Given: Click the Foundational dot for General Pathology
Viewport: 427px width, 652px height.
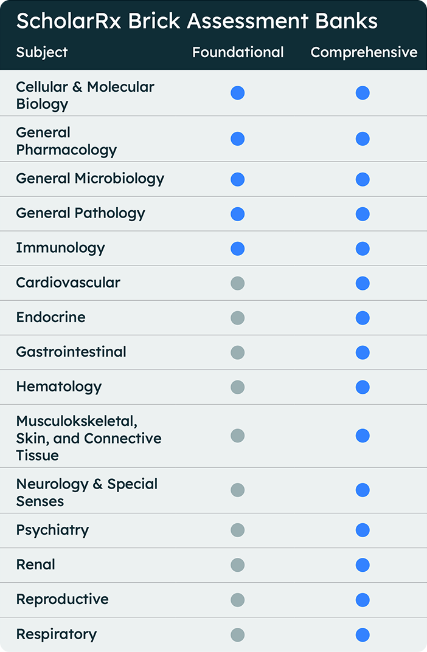Looking at the screenshot, I should pos(238,214).
